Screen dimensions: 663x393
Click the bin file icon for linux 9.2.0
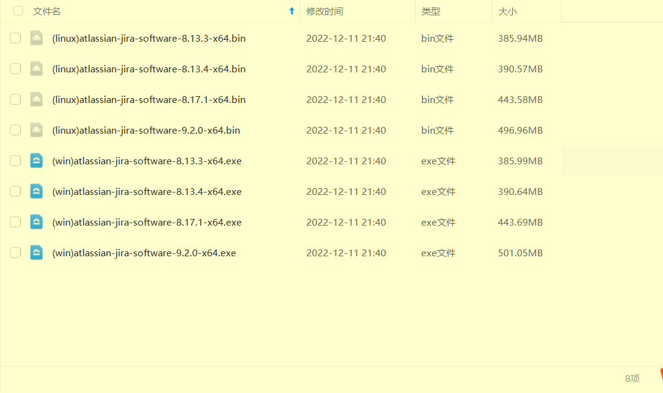[36, 130]
